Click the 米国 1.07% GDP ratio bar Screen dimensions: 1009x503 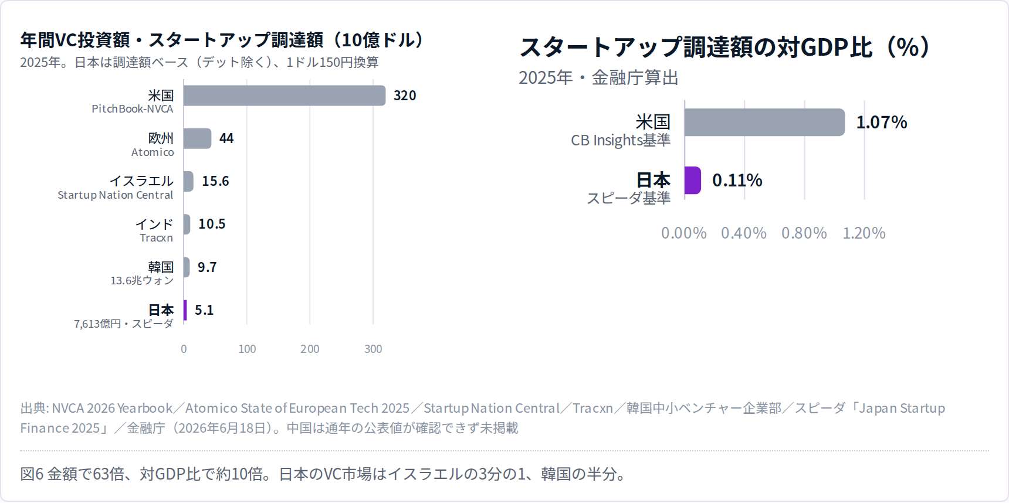(x=764, y=123)
